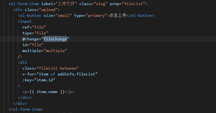Click the 点击上传 button text

[118, 15]
